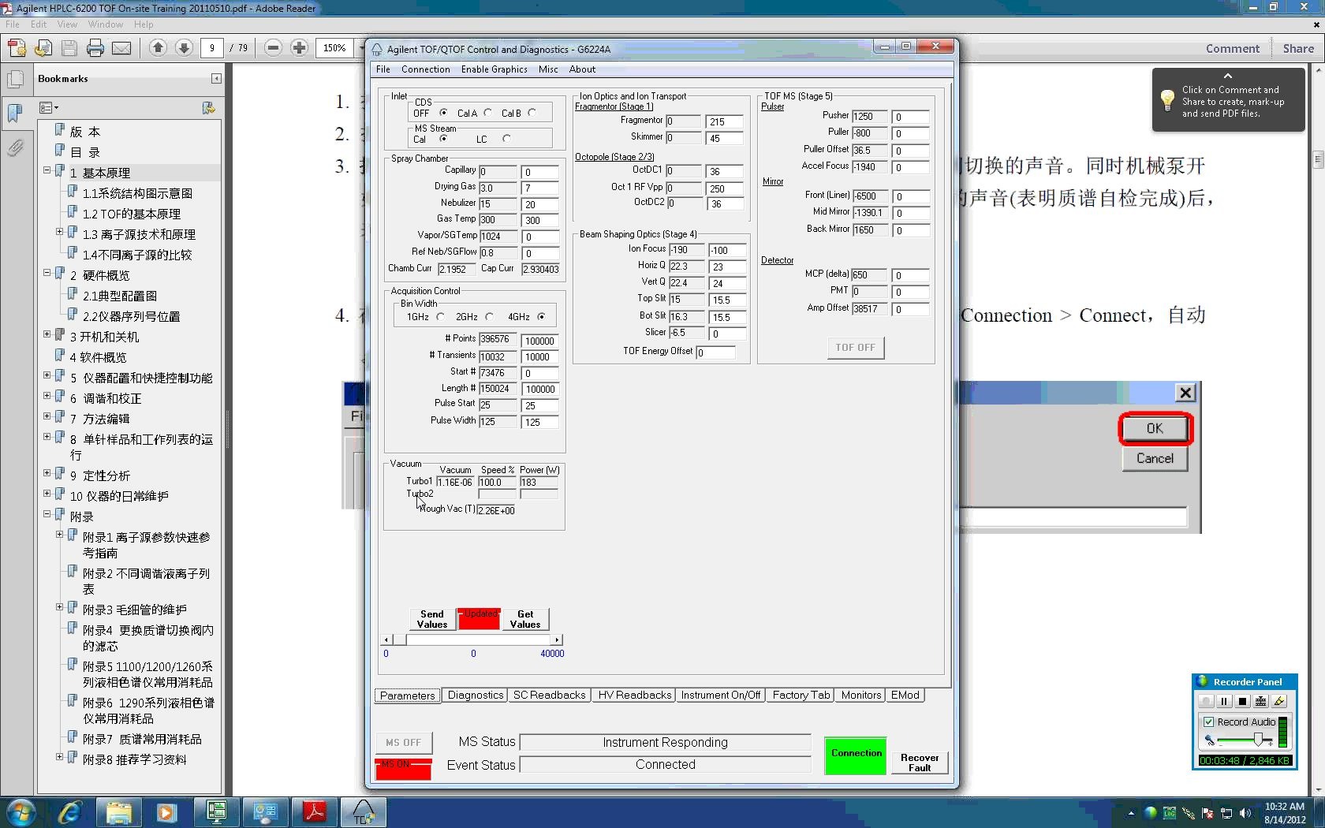Click the highlighter pen icon in Recorder Panel
This screenshot has height=828, width=1325.
pyautogui.click(x=1279, y=701)
